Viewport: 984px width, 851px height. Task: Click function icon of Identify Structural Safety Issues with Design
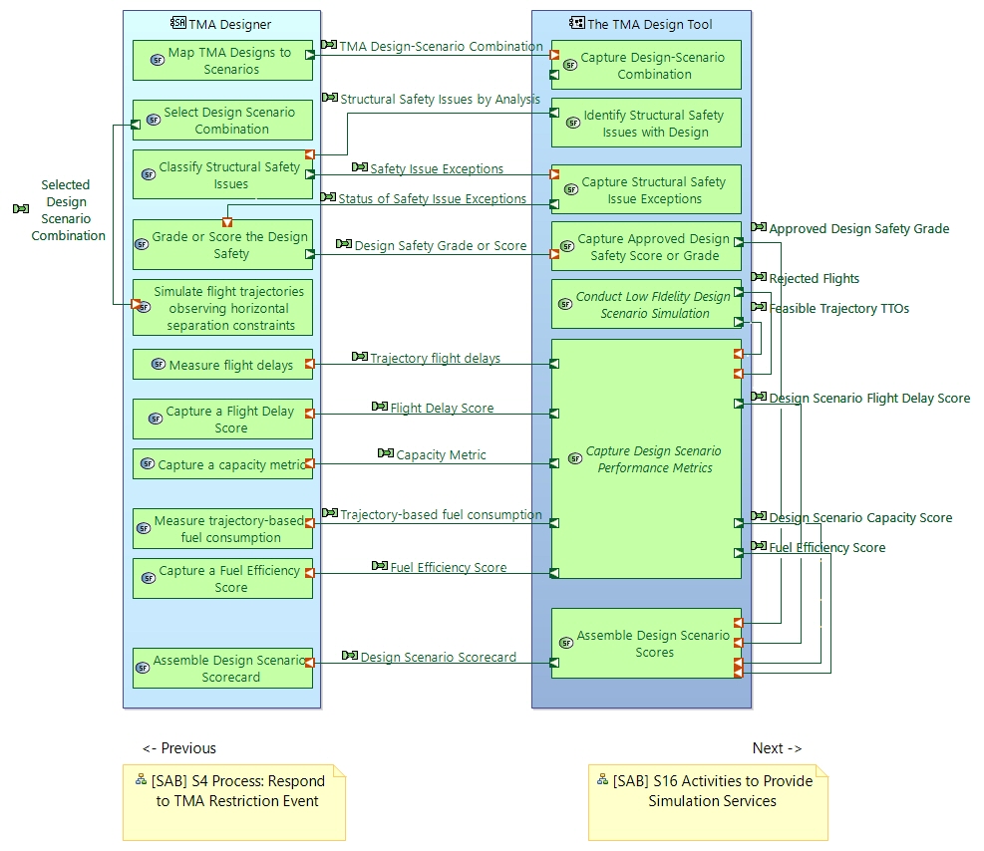coord(573,123)
